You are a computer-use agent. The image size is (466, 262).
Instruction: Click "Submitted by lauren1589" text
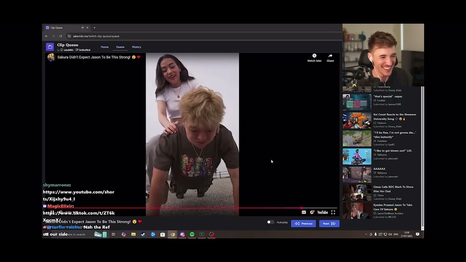(x=387, y=104)
